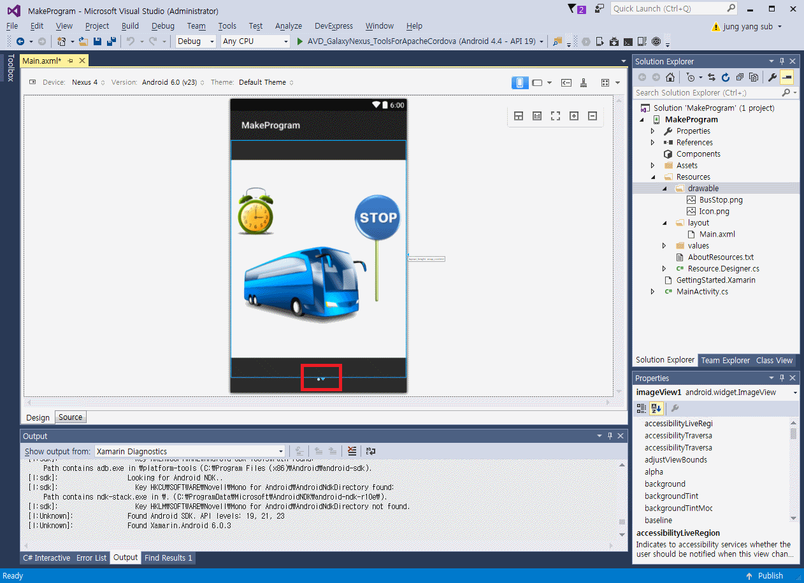Click the single Save icon in the toolbar
Viewport: 804px width, 583px height.
(x=97, y=41)
